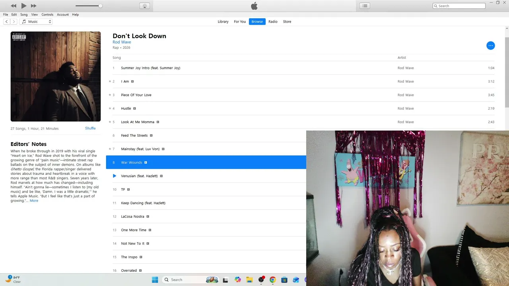Image resolution: width=509 pixels, height=286 pixels.
Task: Open the Windows Start menu
Action: click(x=155, y=280)
